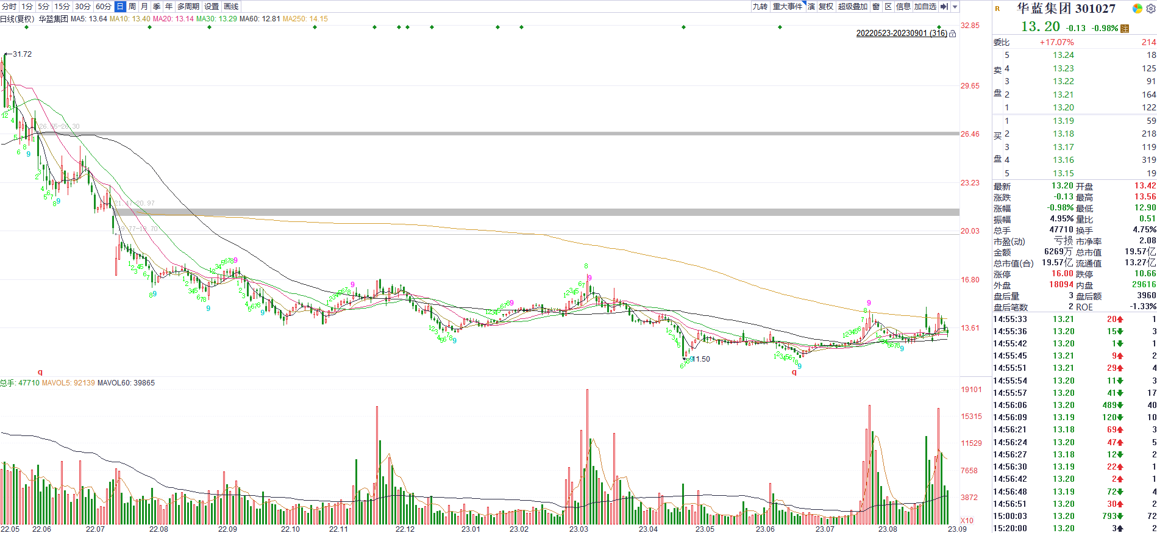The width and height of the screenshot is (1157, 533).
Task: Click sell level 1 price 13.20
Action: pyautogui.click(x=1063, y=107)
